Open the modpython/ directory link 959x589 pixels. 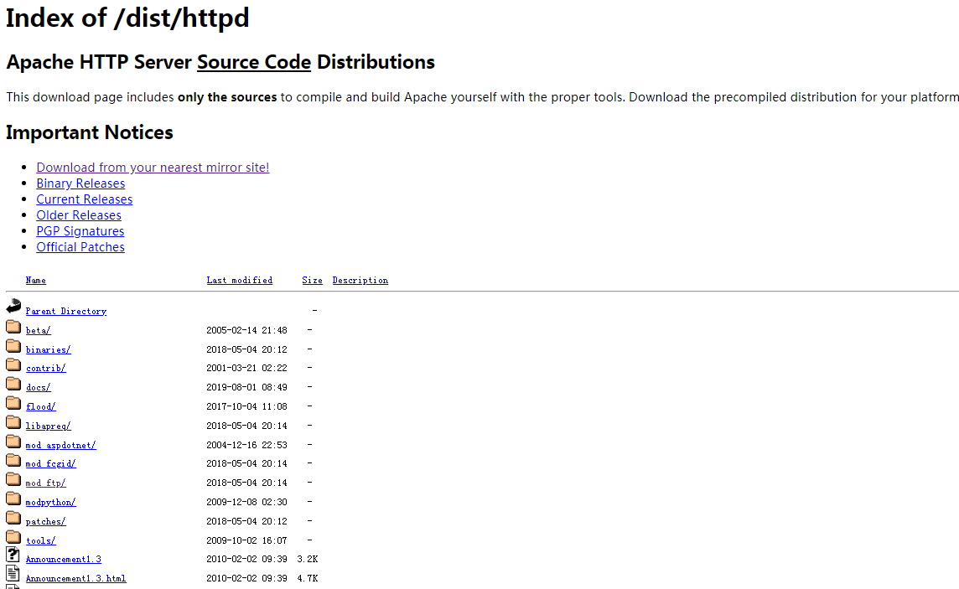click(x=51, y=502)
